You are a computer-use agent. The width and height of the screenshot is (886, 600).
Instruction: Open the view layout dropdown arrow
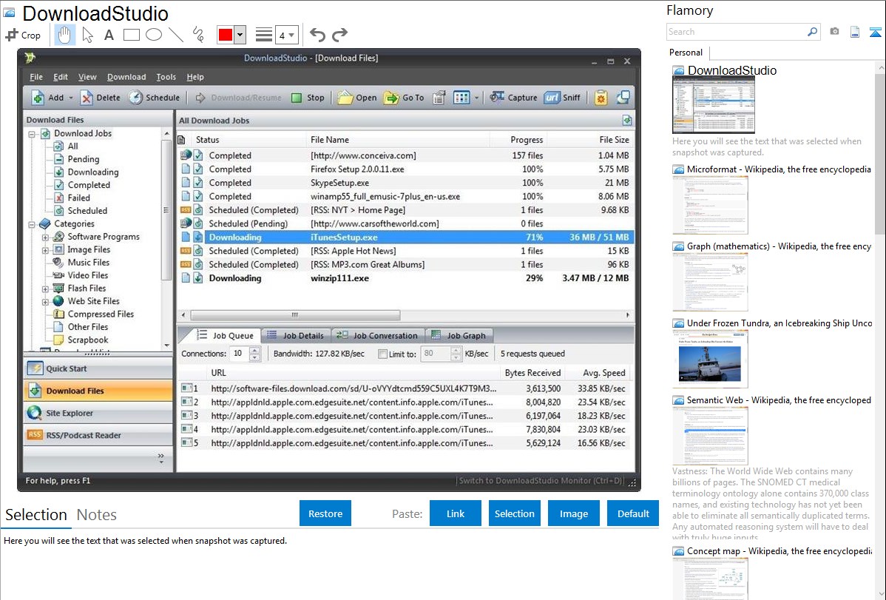point(476,98)
